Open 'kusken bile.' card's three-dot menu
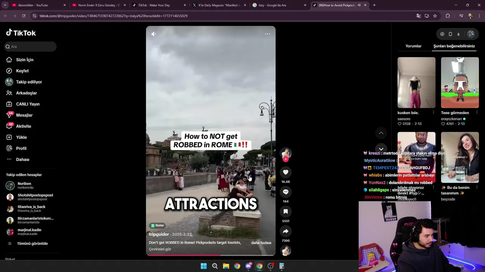The width and height of the screenshot is (485, 272). coord(433,113)
